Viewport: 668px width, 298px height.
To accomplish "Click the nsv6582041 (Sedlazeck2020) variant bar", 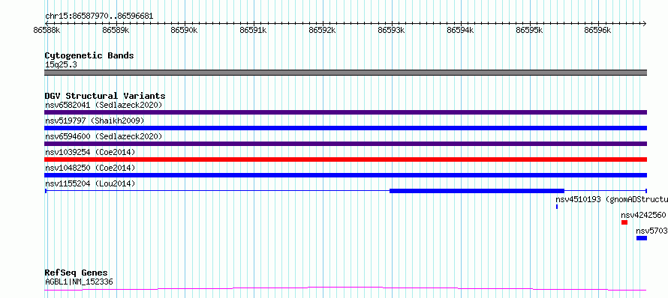I will click(x=345, y=112).
